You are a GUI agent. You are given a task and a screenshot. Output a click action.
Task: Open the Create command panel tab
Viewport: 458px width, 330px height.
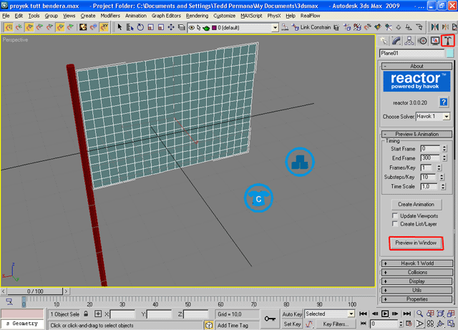pos(384,41)
